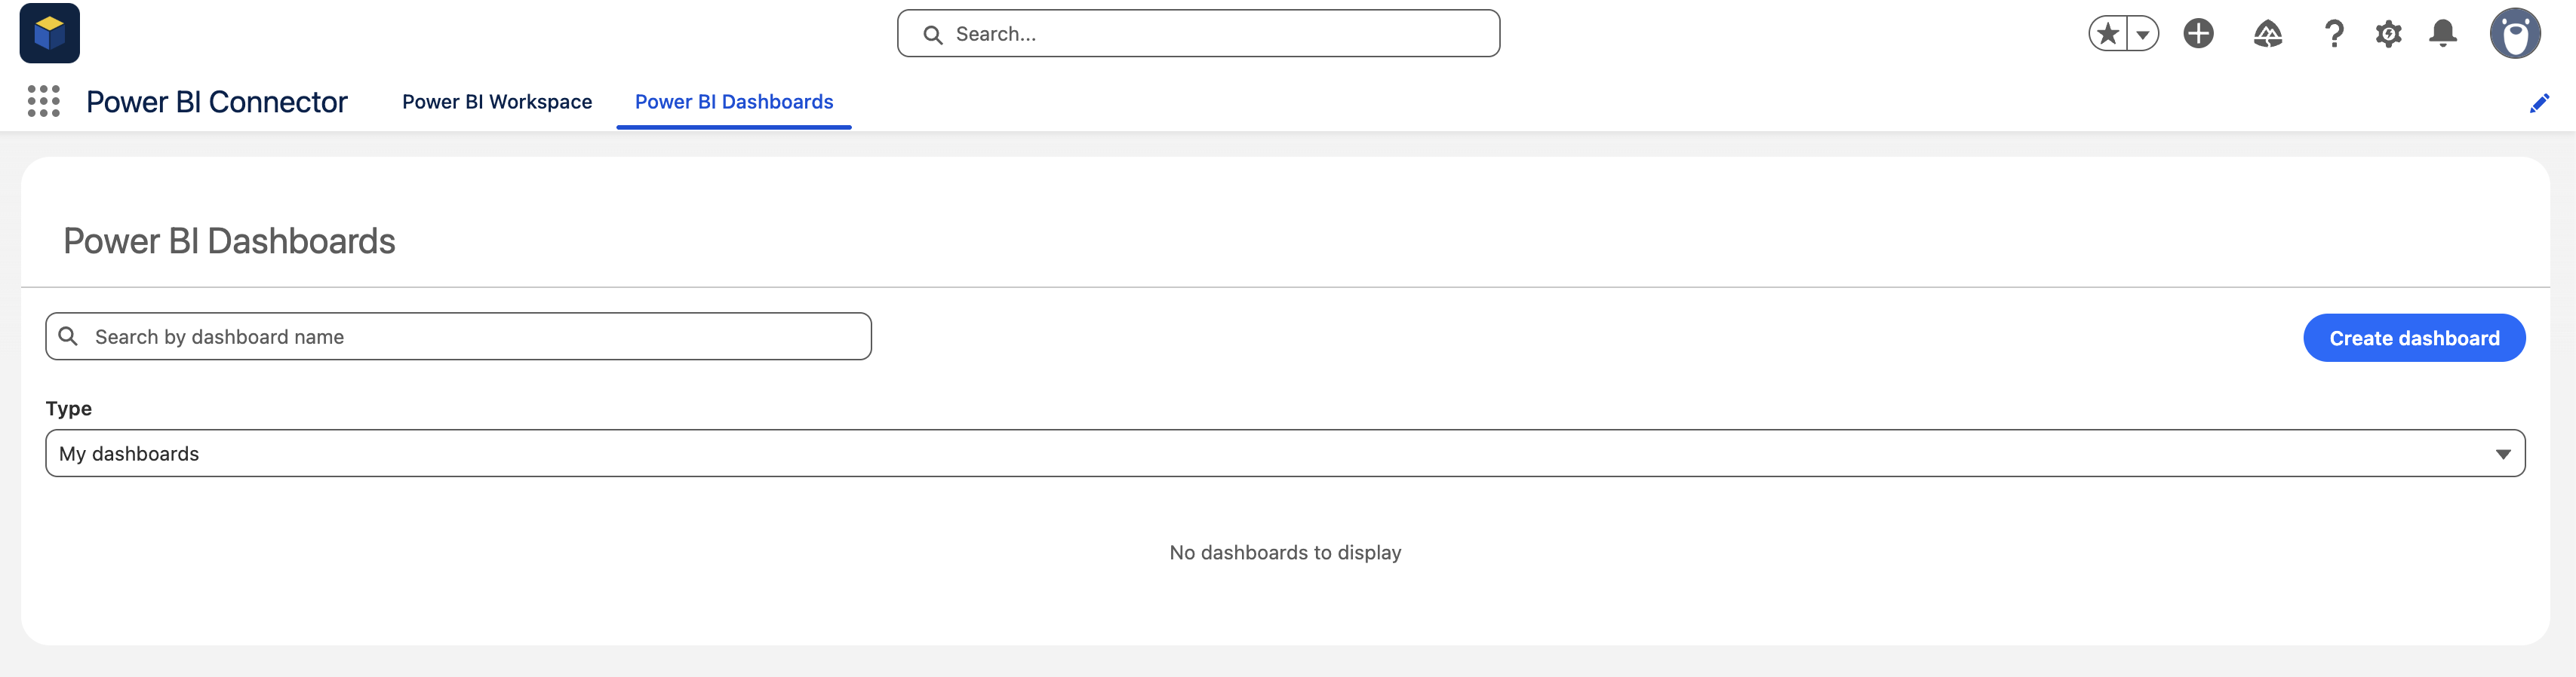This screenshot has height=677, width=2576.
Task: Open the Setup gear icon
Action: pos(2388,34)
